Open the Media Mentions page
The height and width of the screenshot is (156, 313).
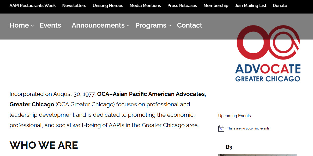(x=145, y=5)
